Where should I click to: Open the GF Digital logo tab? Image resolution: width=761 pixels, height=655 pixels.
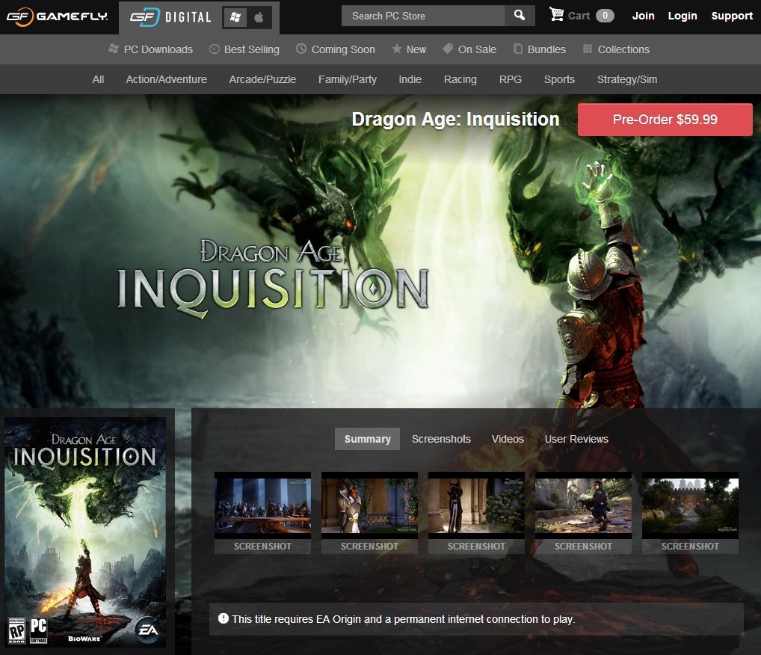(170, 16)
